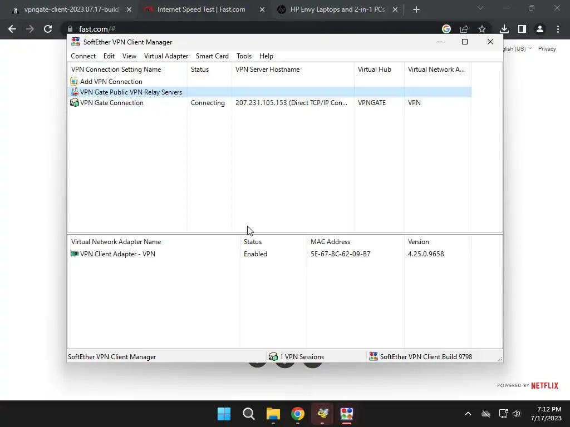Screen dimensions: 570x427
Task: Open the View menu
Action: 129,56
